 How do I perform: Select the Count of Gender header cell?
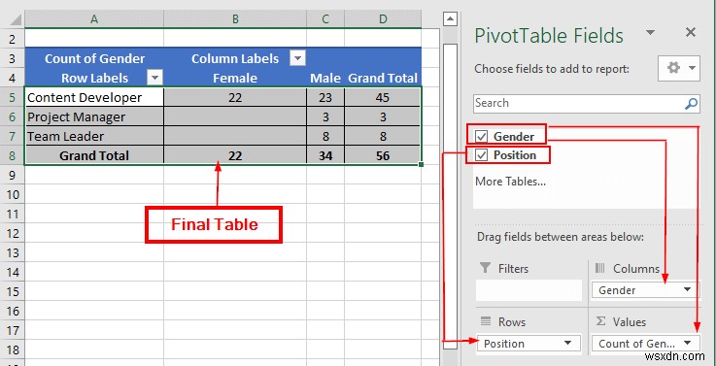point(94,58)
